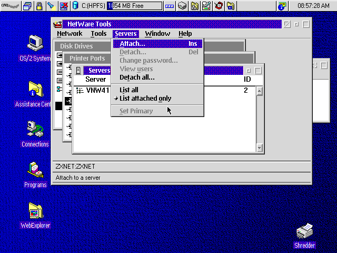Screen dimensions: 337x253
Task: Close the open Servers menu
Action: (x=126, y=34)
